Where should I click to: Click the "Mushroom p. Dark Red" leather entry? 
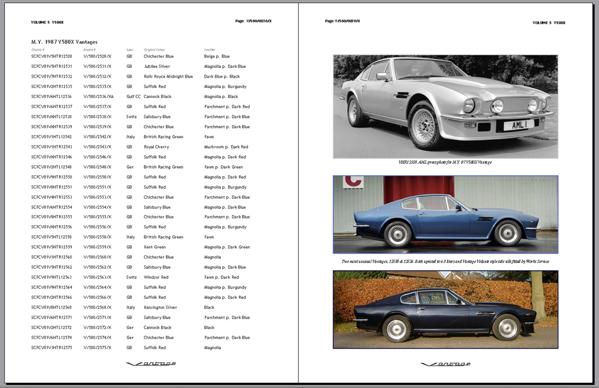pos(226,147)
